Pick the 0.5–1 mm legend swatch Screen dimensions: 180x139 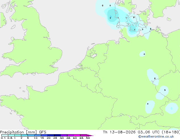click(x=11, y=135)
